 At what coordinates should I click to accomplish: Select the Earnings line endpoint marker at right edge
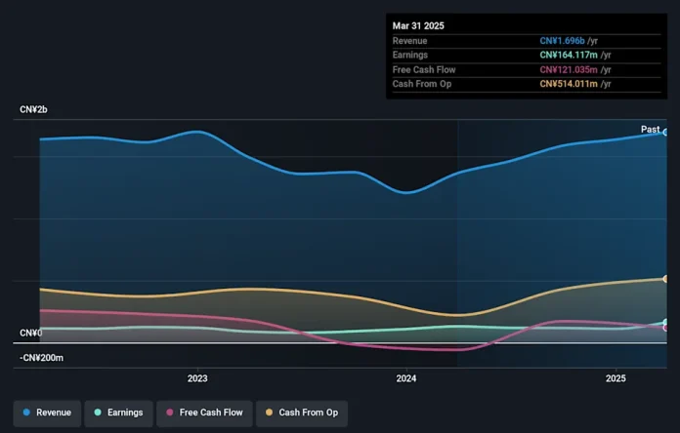point(665,322)
